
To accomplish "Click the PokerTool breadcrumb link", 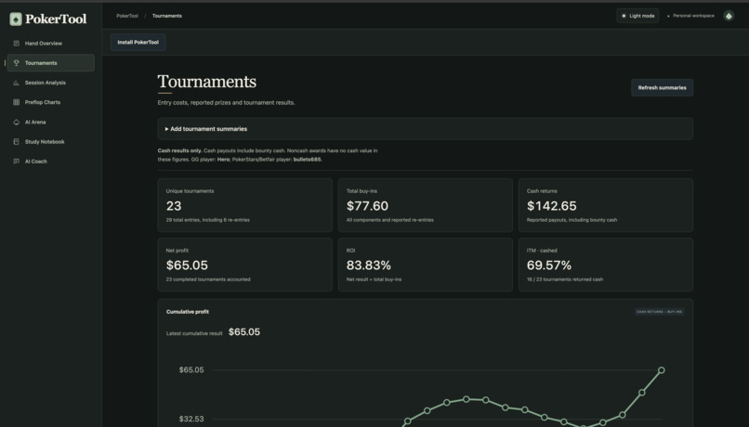I will (127, 16).
